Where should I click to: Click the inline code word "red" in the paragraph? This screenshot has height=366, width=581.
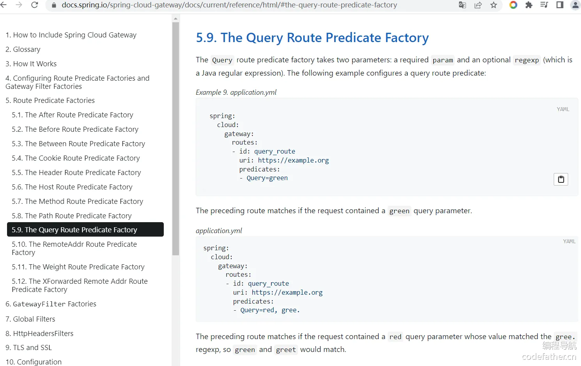click(395, 337)
